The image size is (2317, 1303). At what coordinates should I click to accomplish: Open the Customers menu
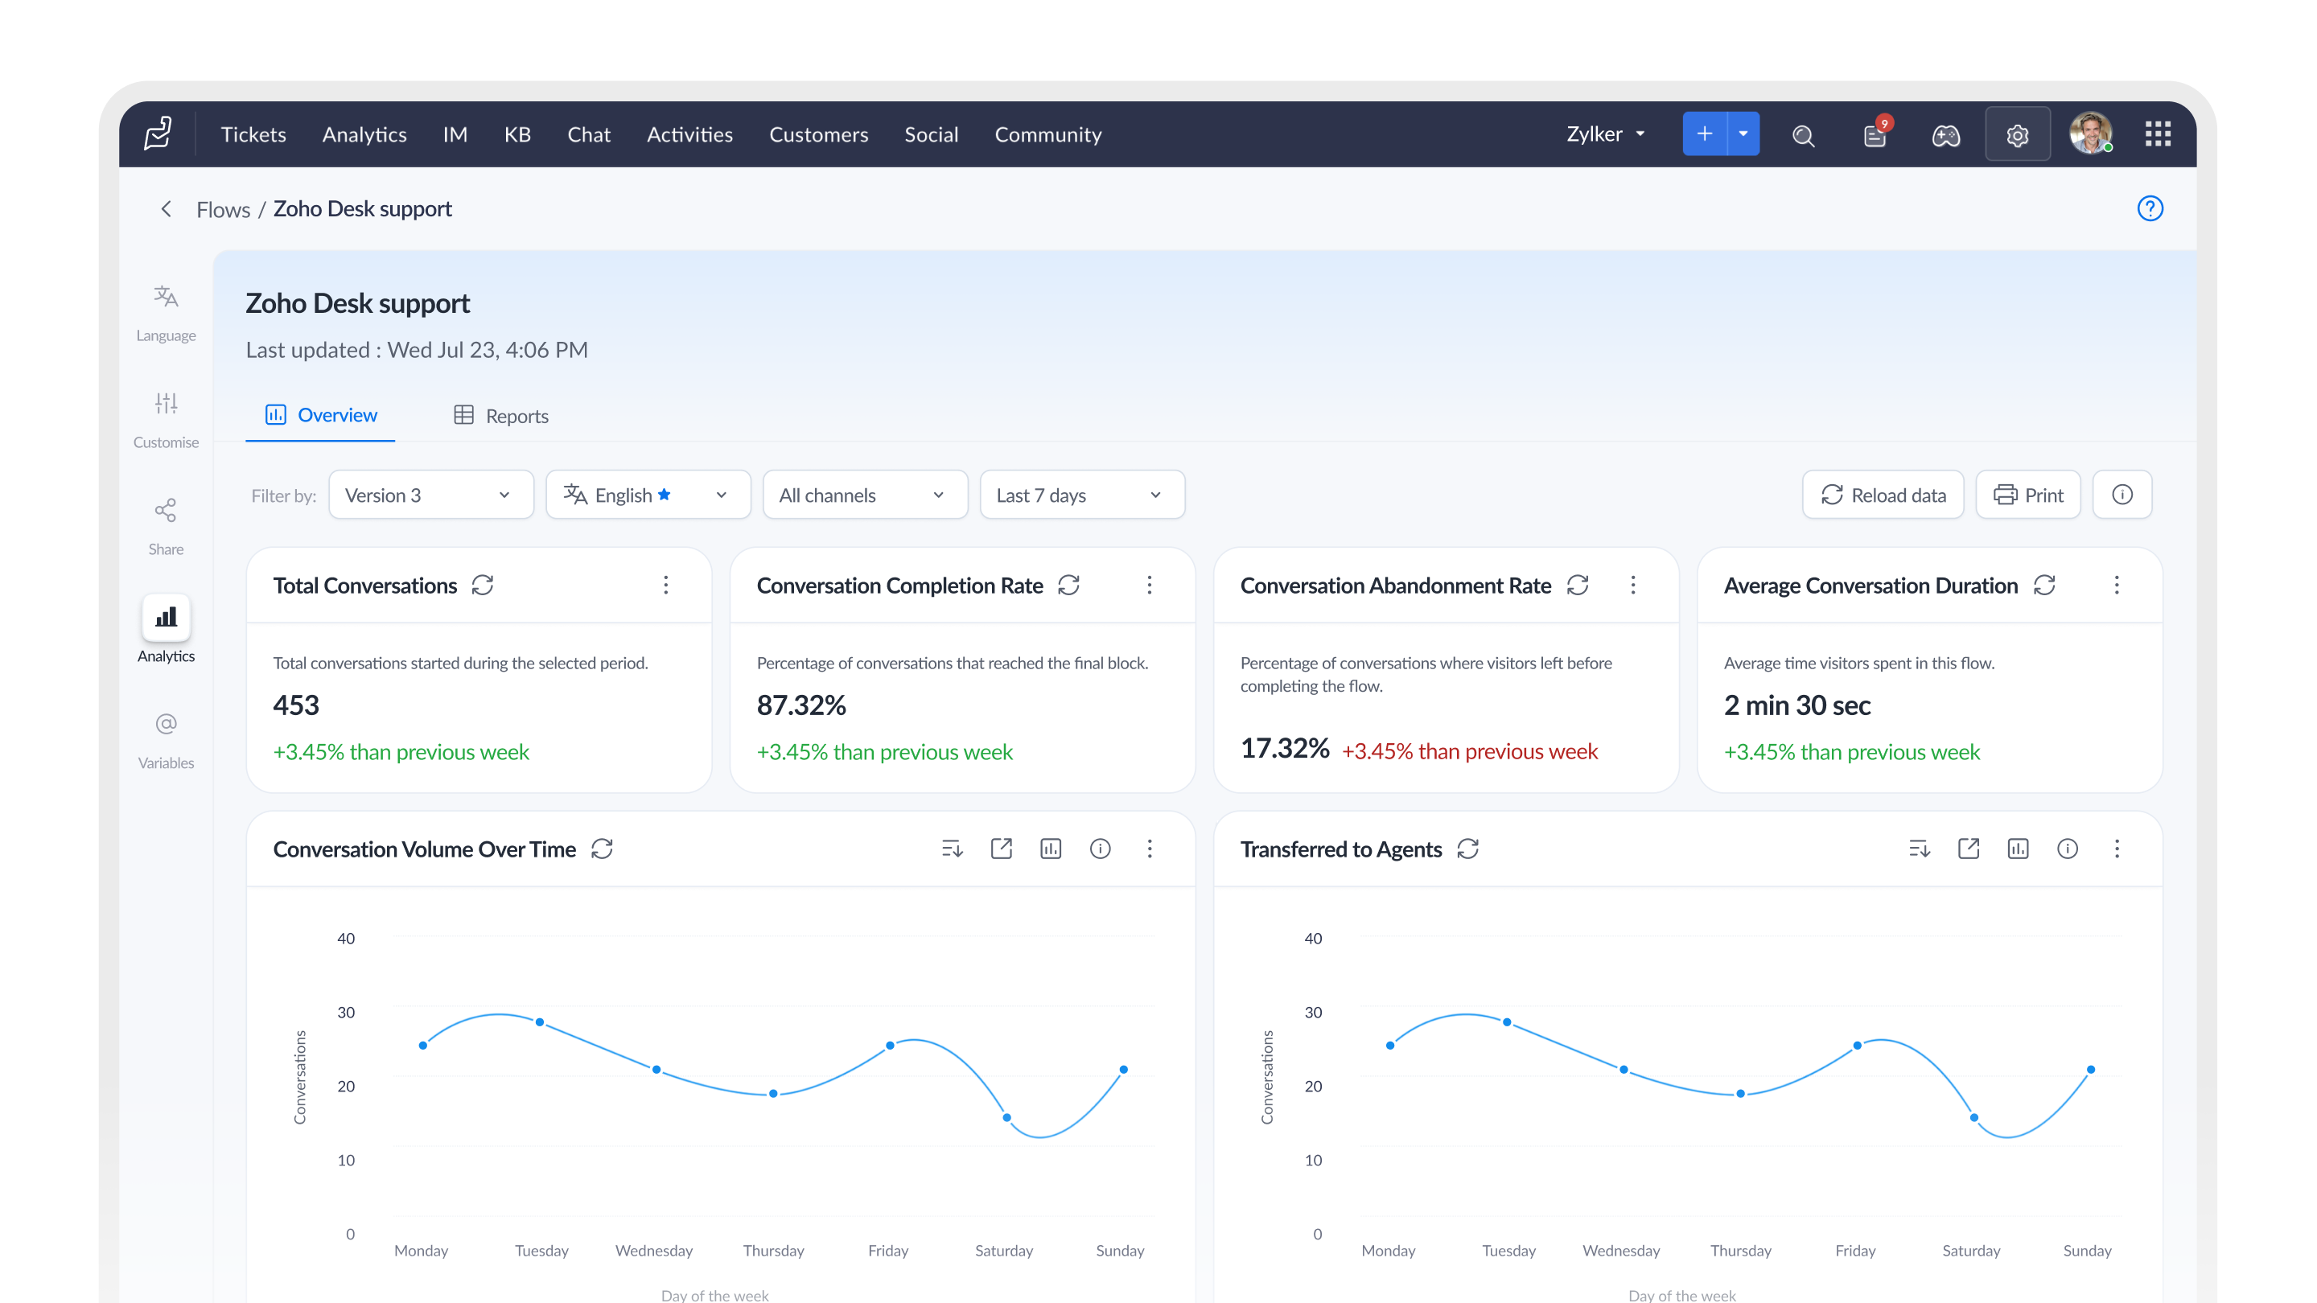point(818,134)
